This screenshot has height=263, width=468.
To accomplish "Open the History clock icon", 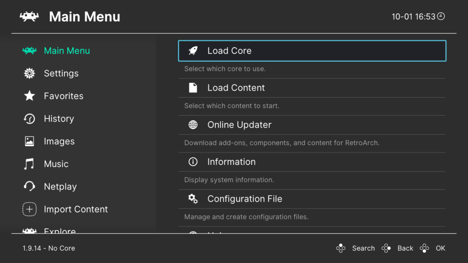I will pos(29,119).
